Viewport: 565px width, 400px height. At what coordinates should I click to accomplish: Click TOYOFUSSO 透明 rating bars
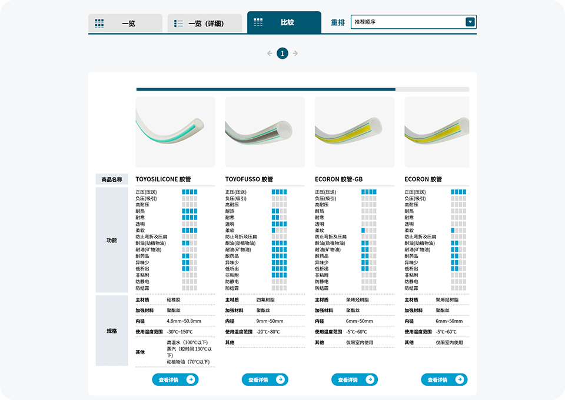tap(279, 224)
